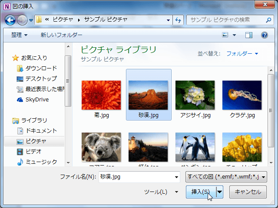Expand the address bar history dropdown
The width and height of the screenshot is (278, 208).
point(168,20)
